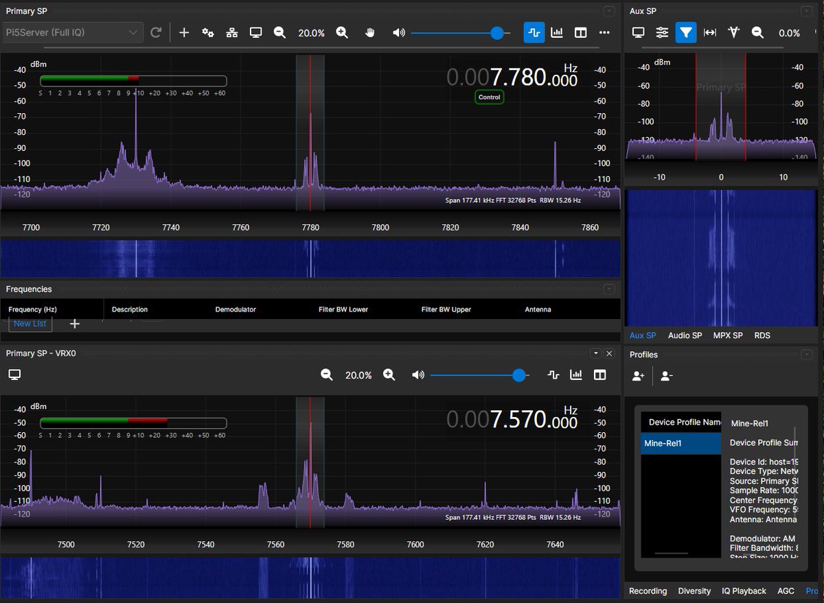Image resolution: width=824 pixels, height=603 pixels.
Task: Switch to the Diversity tab
Action: (694, 591)
